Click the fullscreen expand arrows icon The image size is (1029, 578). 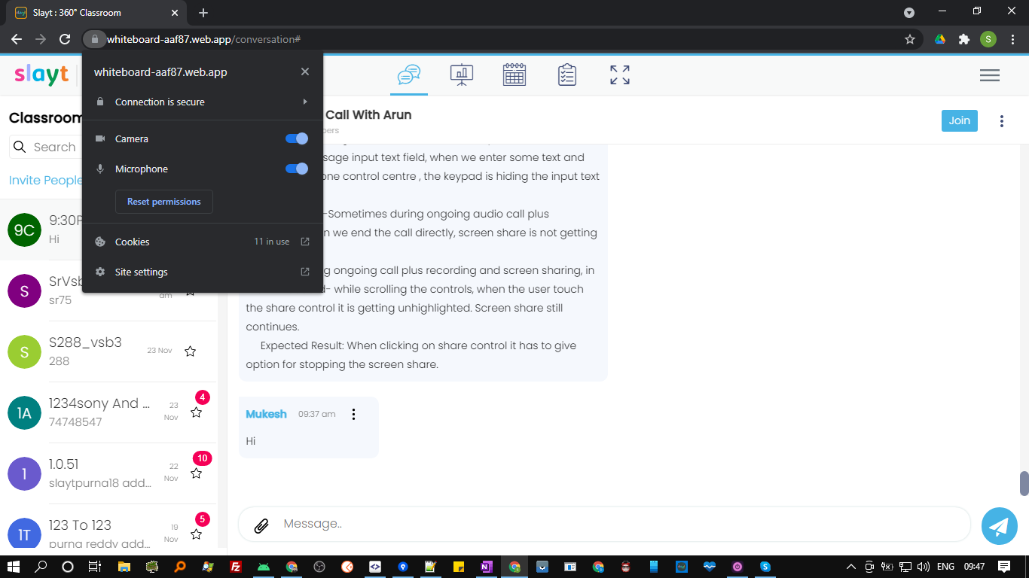click(620, 75)
